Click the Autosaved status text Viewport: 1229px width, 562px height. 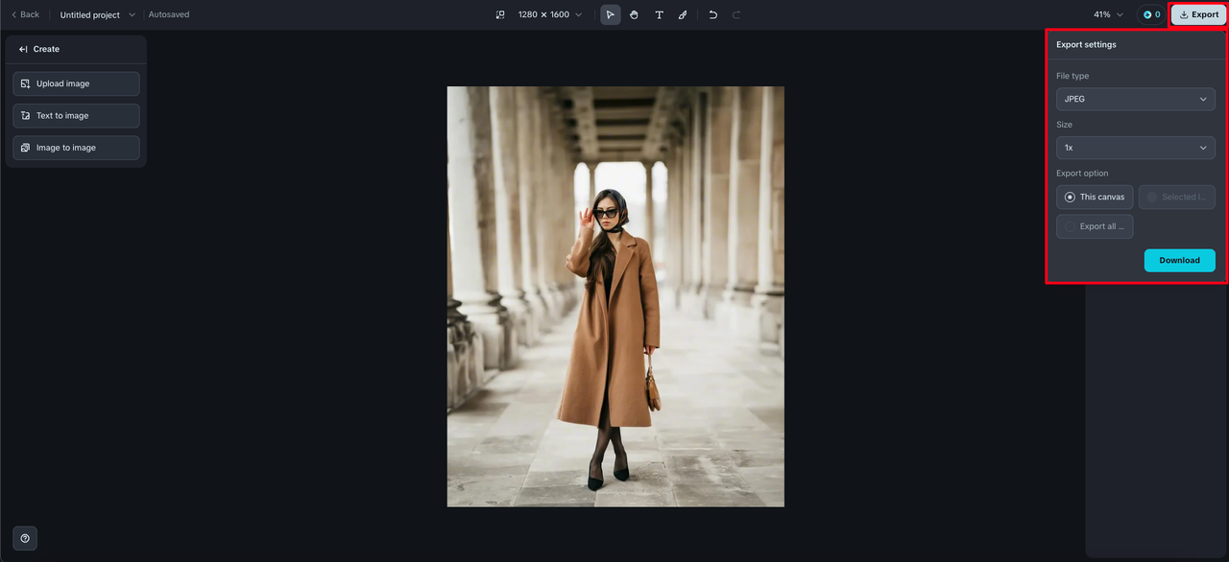point(169,14)
